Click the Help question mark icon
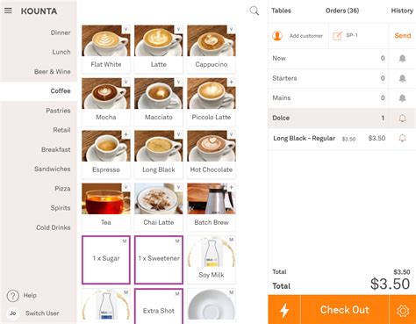Image resolution: width=416 pixels, height=324 pixels. click(13, 296)
